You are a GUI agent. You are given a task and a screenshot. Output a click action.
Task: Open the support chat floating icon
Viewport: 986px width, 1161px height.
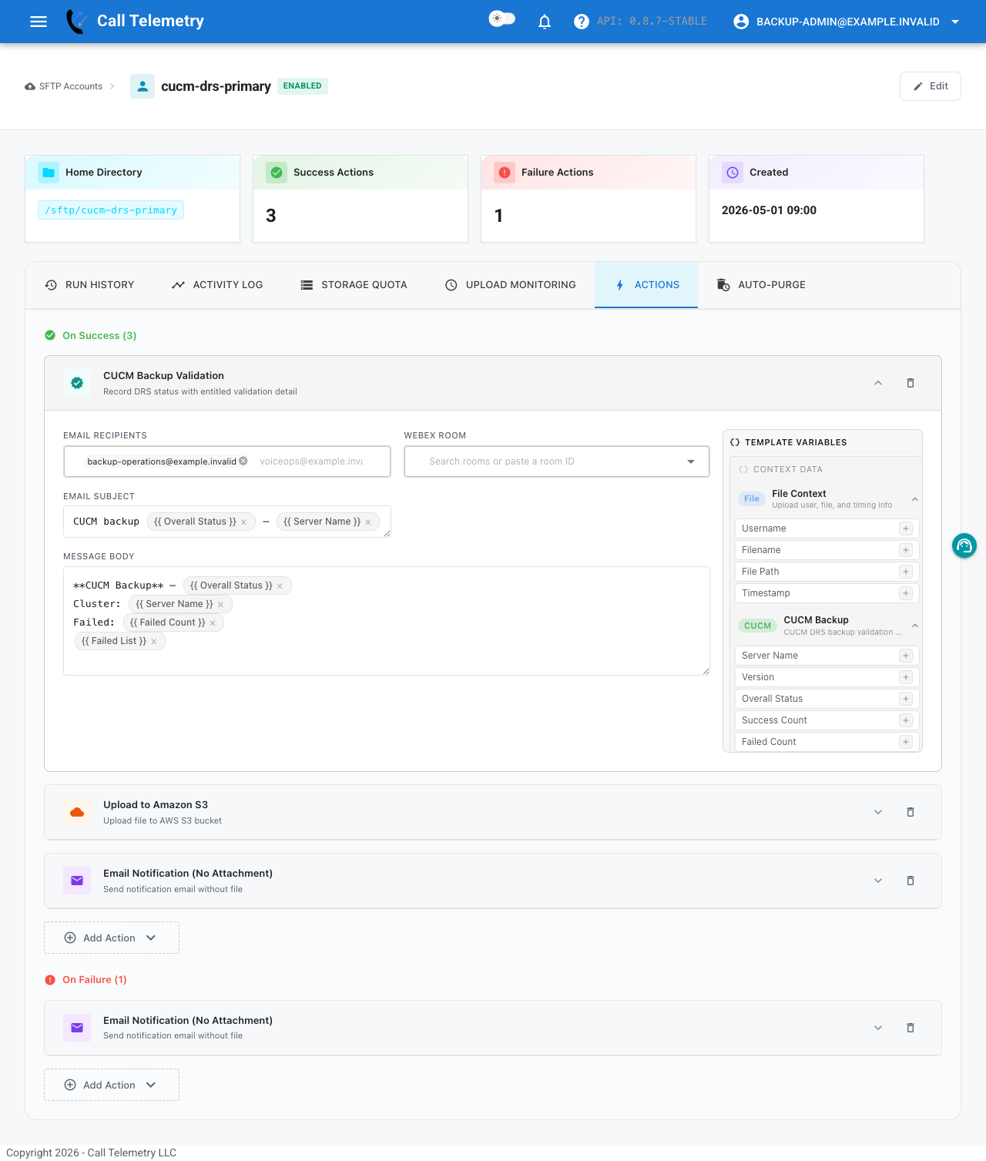click(964, 545)
